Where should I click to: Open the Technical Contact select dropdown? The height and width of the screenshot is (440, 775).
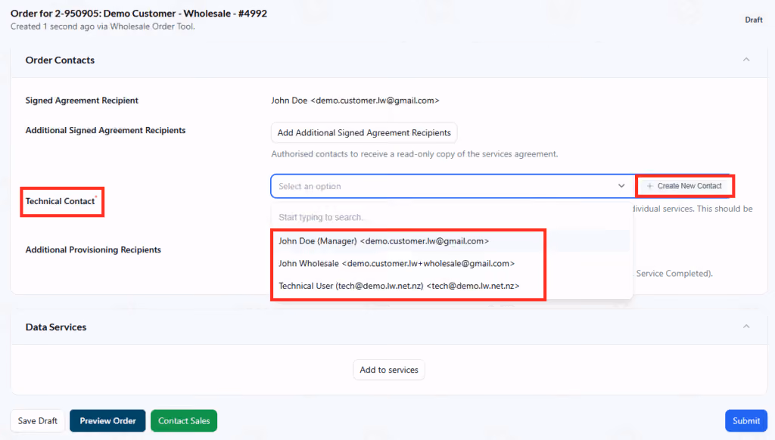click(453, 186)
